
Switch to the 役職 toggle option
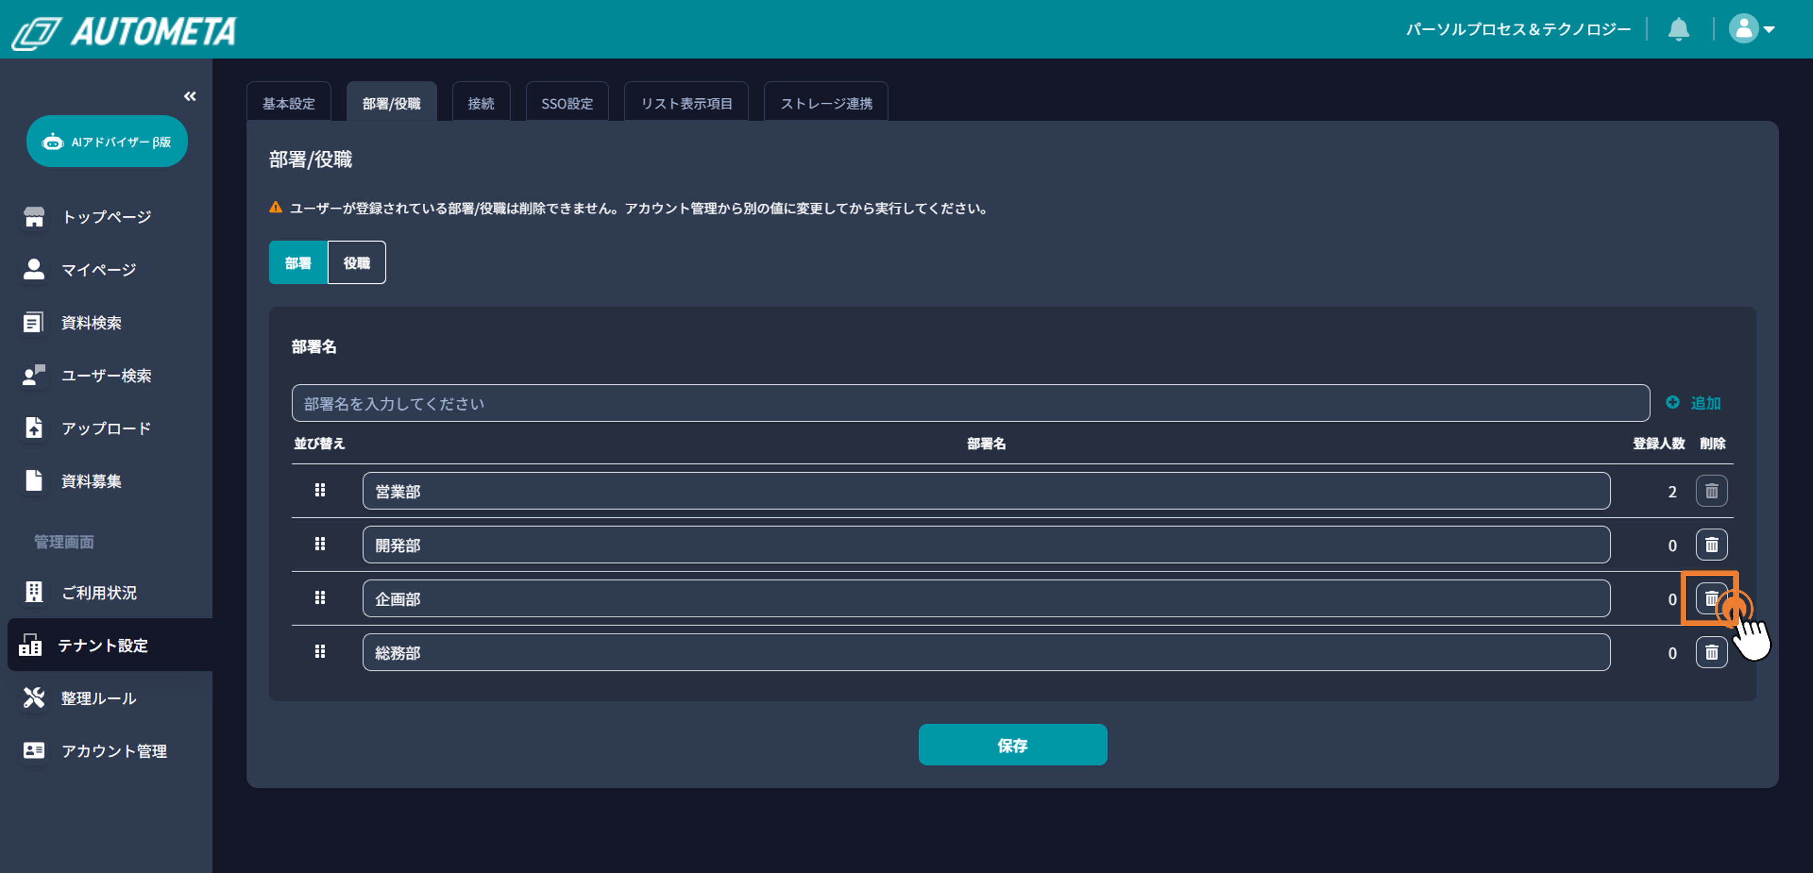tap(356, 263)
